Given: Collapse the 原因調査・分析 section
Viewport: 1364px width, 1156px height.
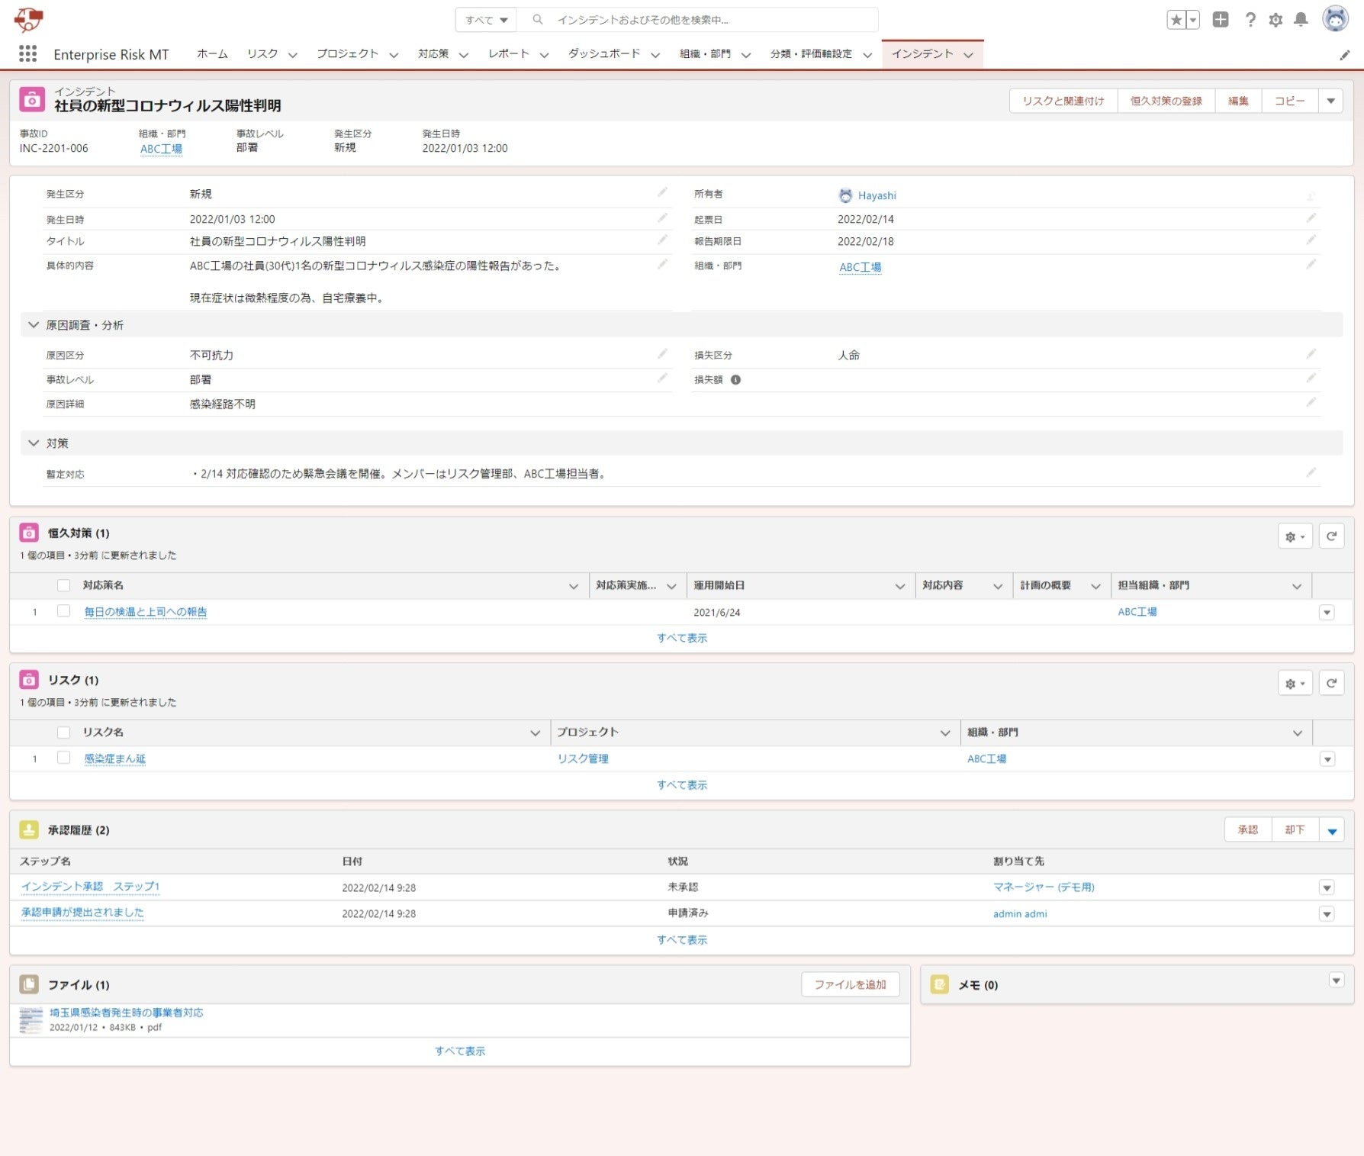Looking at the screenshot, I should pos(34,325).
